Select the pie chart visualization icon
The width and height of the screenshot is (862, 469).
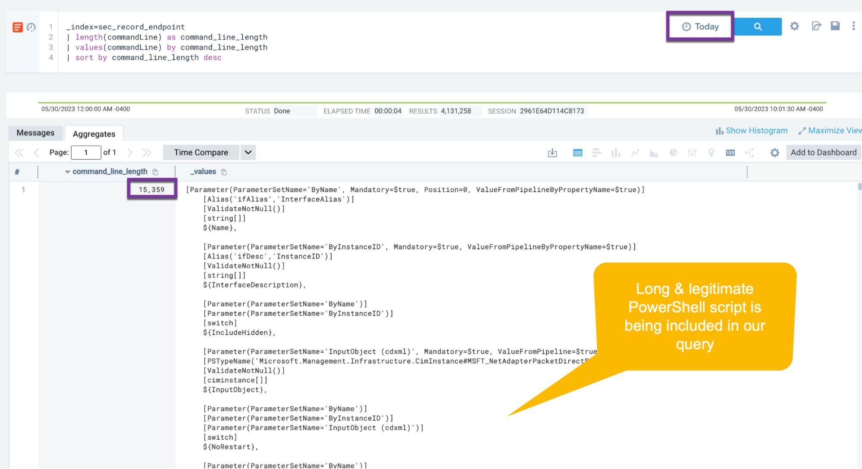pyautogui.click(x=674, y=152)
